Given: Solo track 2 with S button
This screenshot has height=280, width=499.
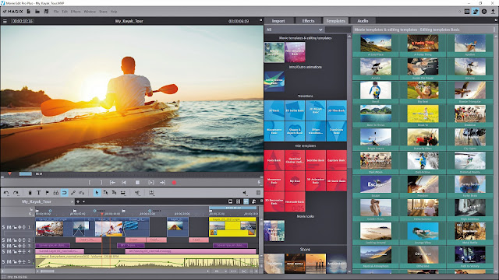Looking at the screenshot, I should (3, 240).
